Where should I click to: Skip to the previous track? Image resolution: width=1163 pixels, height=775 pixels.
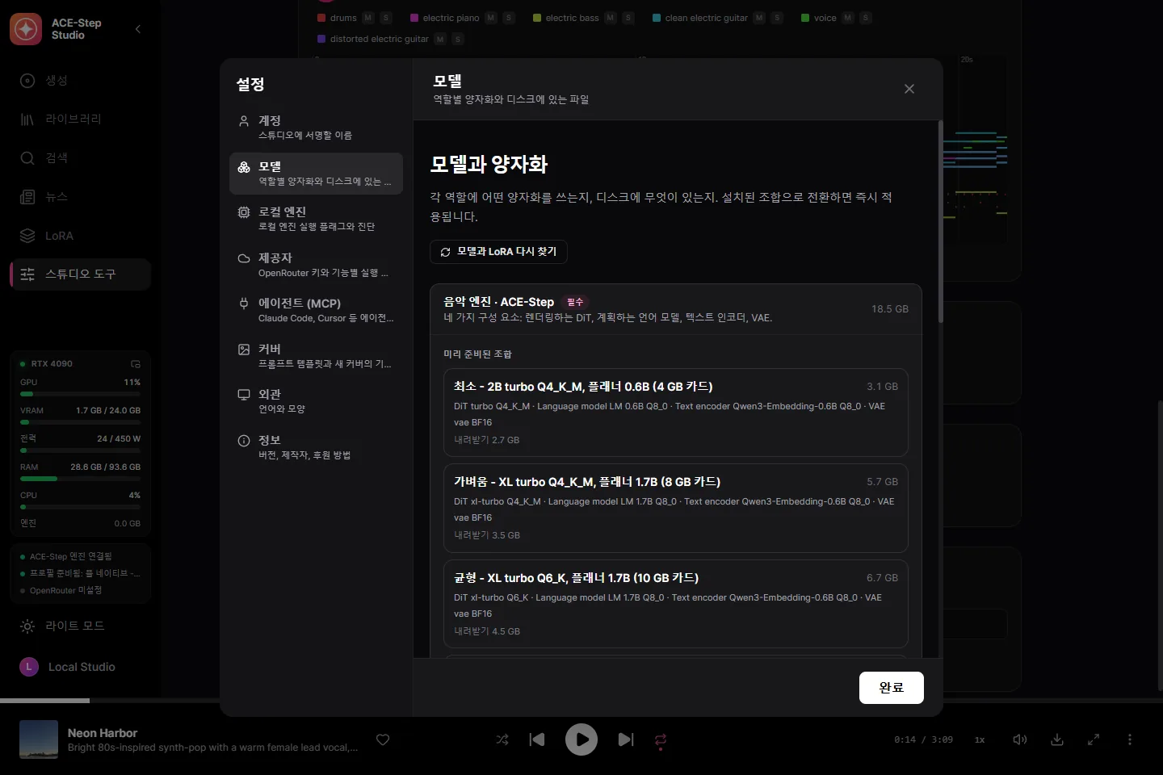tap(537, 739)
